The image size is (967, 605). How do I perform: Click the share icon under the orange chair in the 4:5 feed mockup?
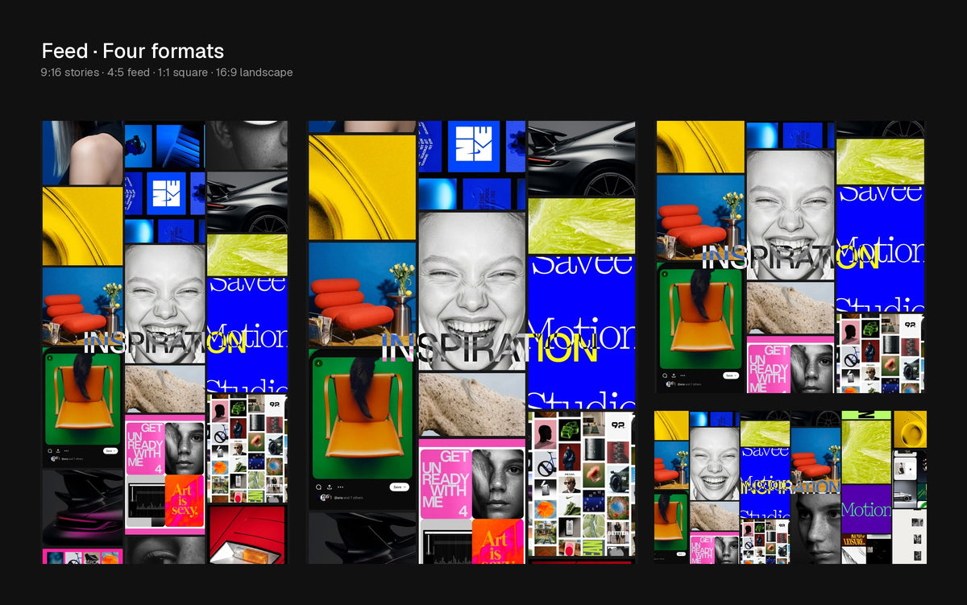point(329,487)
